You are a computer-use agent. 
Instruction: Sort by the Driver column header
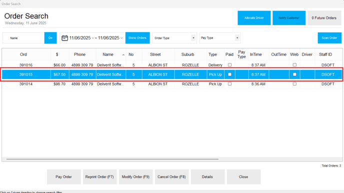pos(307,54)
